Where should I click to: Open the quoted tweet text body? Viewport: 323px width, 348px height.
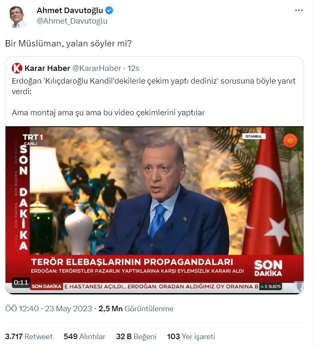point(154,97)
